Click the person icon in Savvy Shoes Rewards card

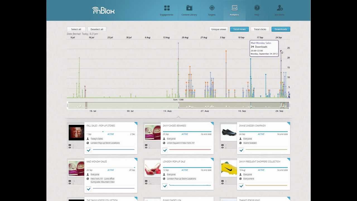164,139
